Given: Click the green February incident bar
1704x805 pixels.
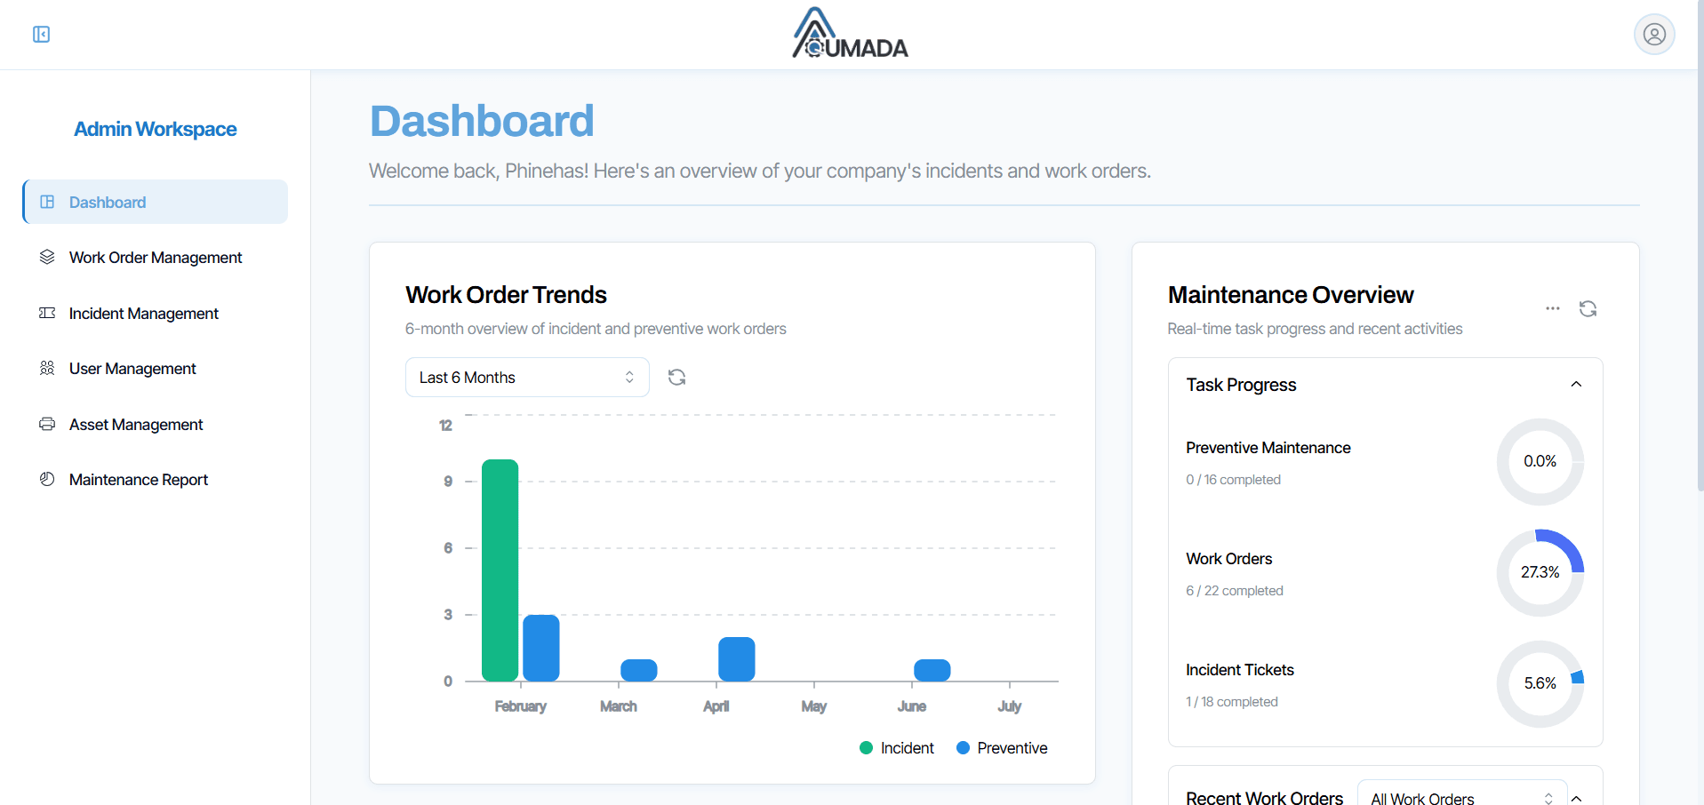Looking at the screenshot, I should click(500, 570).
